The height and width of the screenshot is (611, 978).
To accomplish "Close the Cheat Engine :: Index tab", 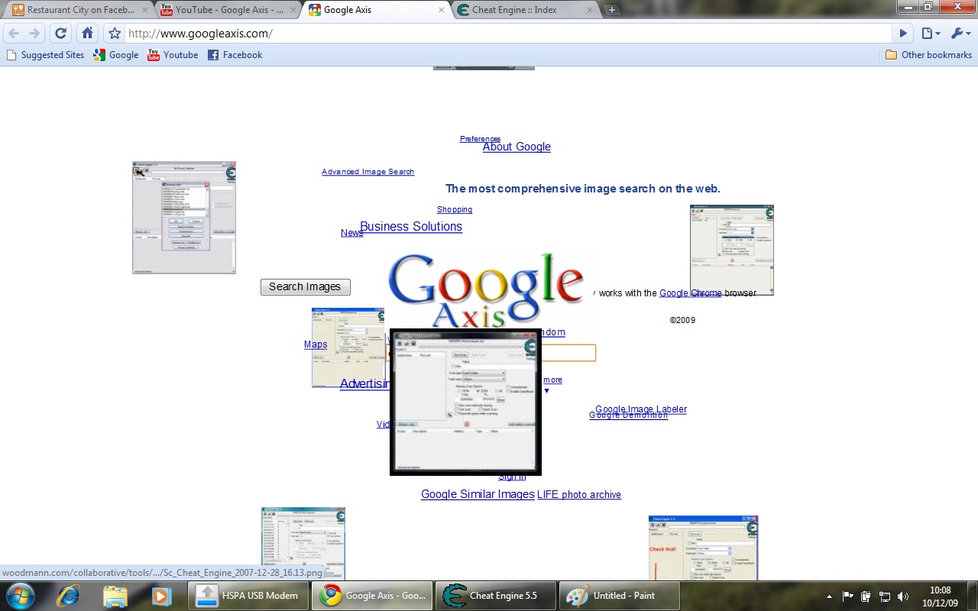I will [589, 10].
